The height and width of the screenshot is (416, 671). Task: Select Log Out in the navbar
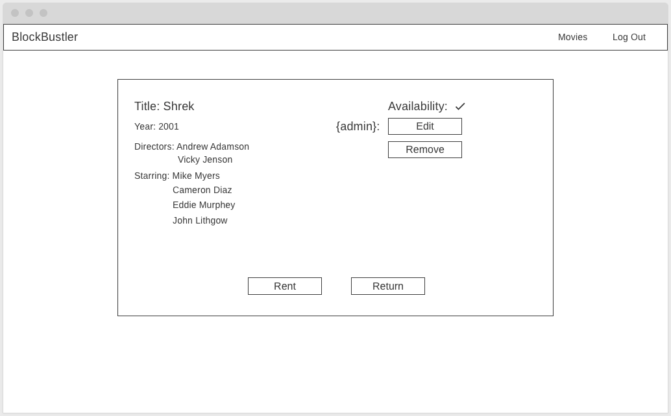click(x=629, y=37)
